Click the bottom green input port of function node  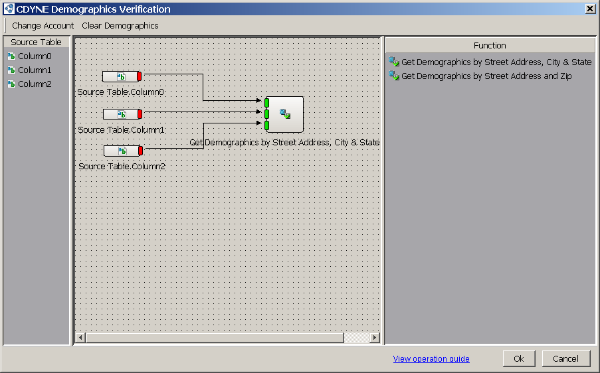pos(266,125)
